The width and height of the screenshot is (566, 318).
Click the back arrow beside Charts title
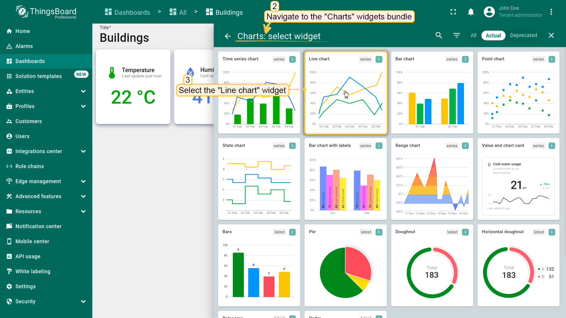228,36
